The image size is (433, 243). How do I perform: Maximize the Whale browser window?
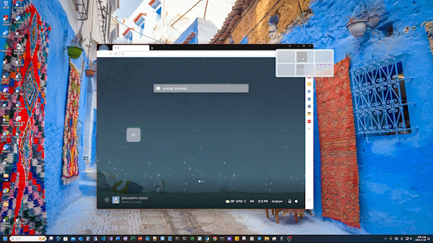click(x=304, y=47)
